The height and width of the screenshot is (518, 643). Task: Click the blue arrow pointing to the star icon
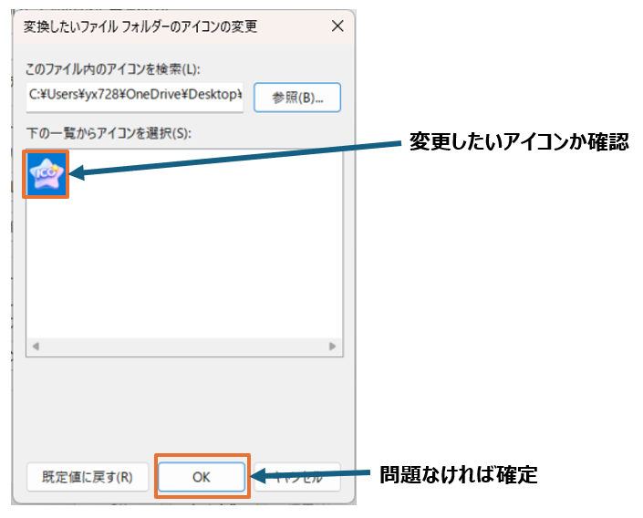[x=237, y=157]
